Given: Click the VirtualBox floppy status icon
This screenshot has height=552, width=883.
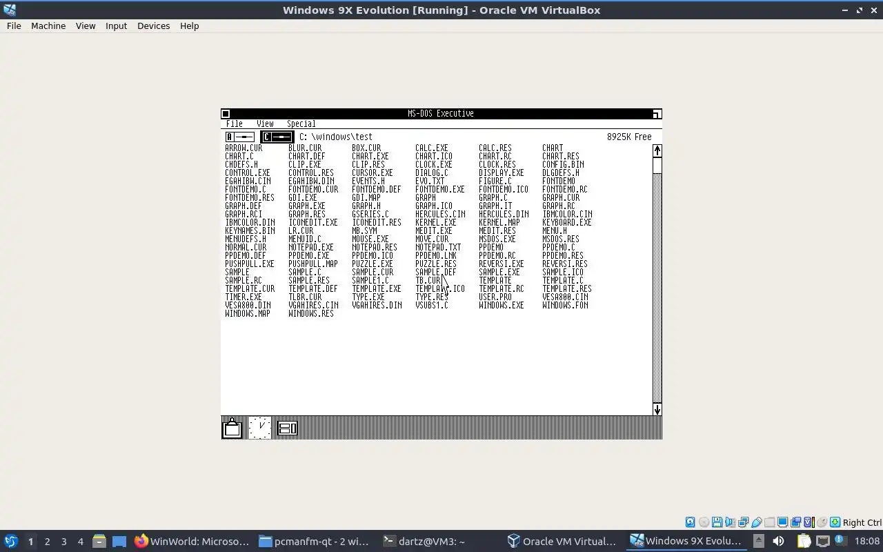Looking at the screenshot, I should 717,522.
